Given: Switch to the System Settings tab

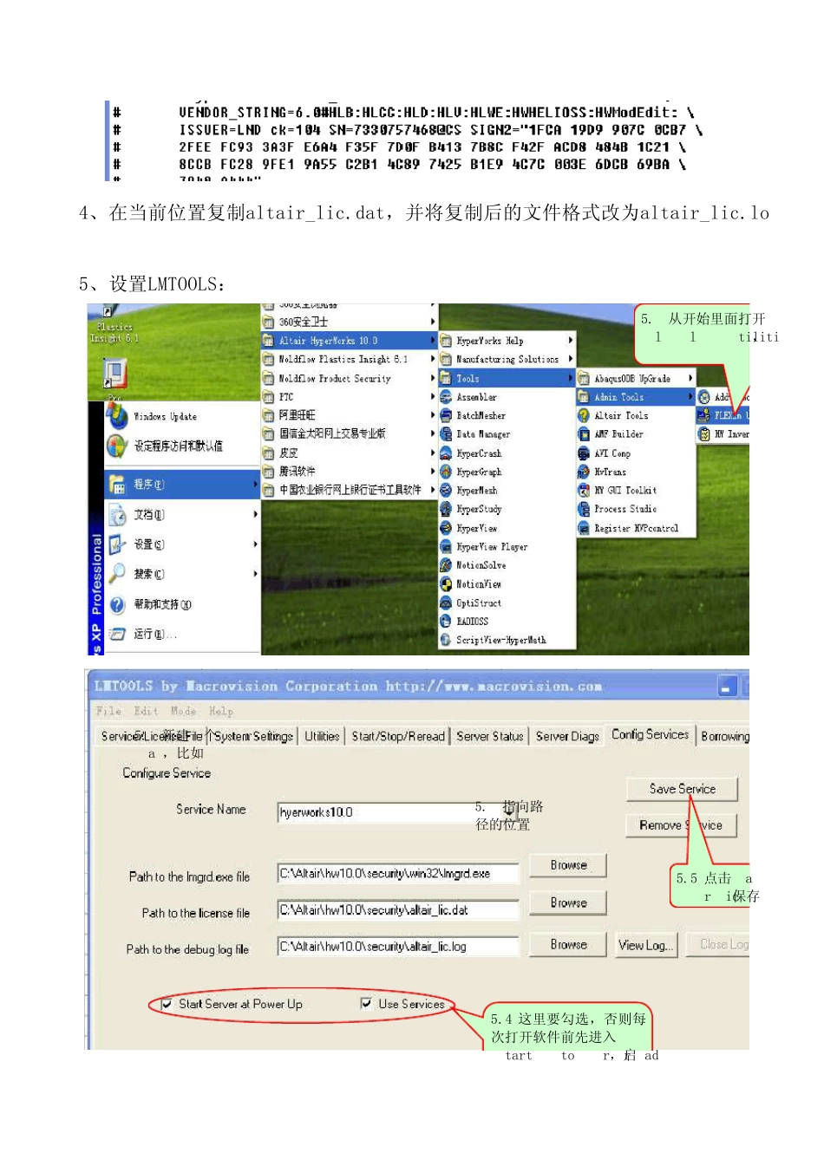Looking at the screenshot, I should 253,736.
